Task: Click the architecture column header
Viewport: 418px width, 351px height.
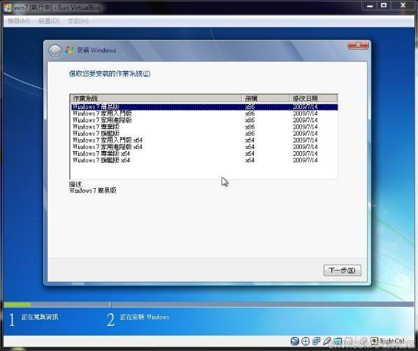Action: pyautogui.click(x=266, y=99)
